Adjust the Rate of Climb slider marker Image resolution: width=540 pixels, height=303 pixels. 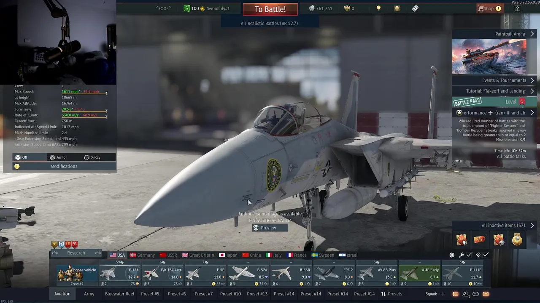tap(106, 116)
